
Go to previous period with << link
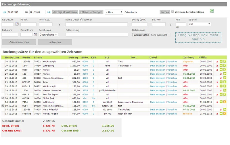(x=5, y=12)
